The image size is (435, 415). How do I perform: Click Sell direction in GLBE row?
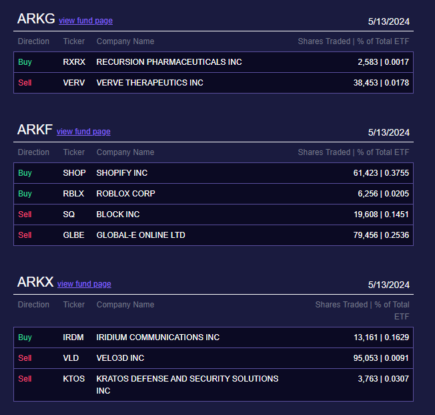[25, 235]
